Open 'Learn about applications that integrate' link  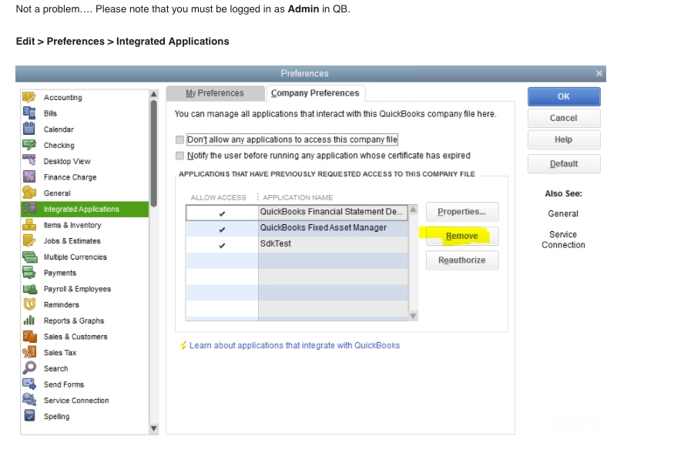294,345
